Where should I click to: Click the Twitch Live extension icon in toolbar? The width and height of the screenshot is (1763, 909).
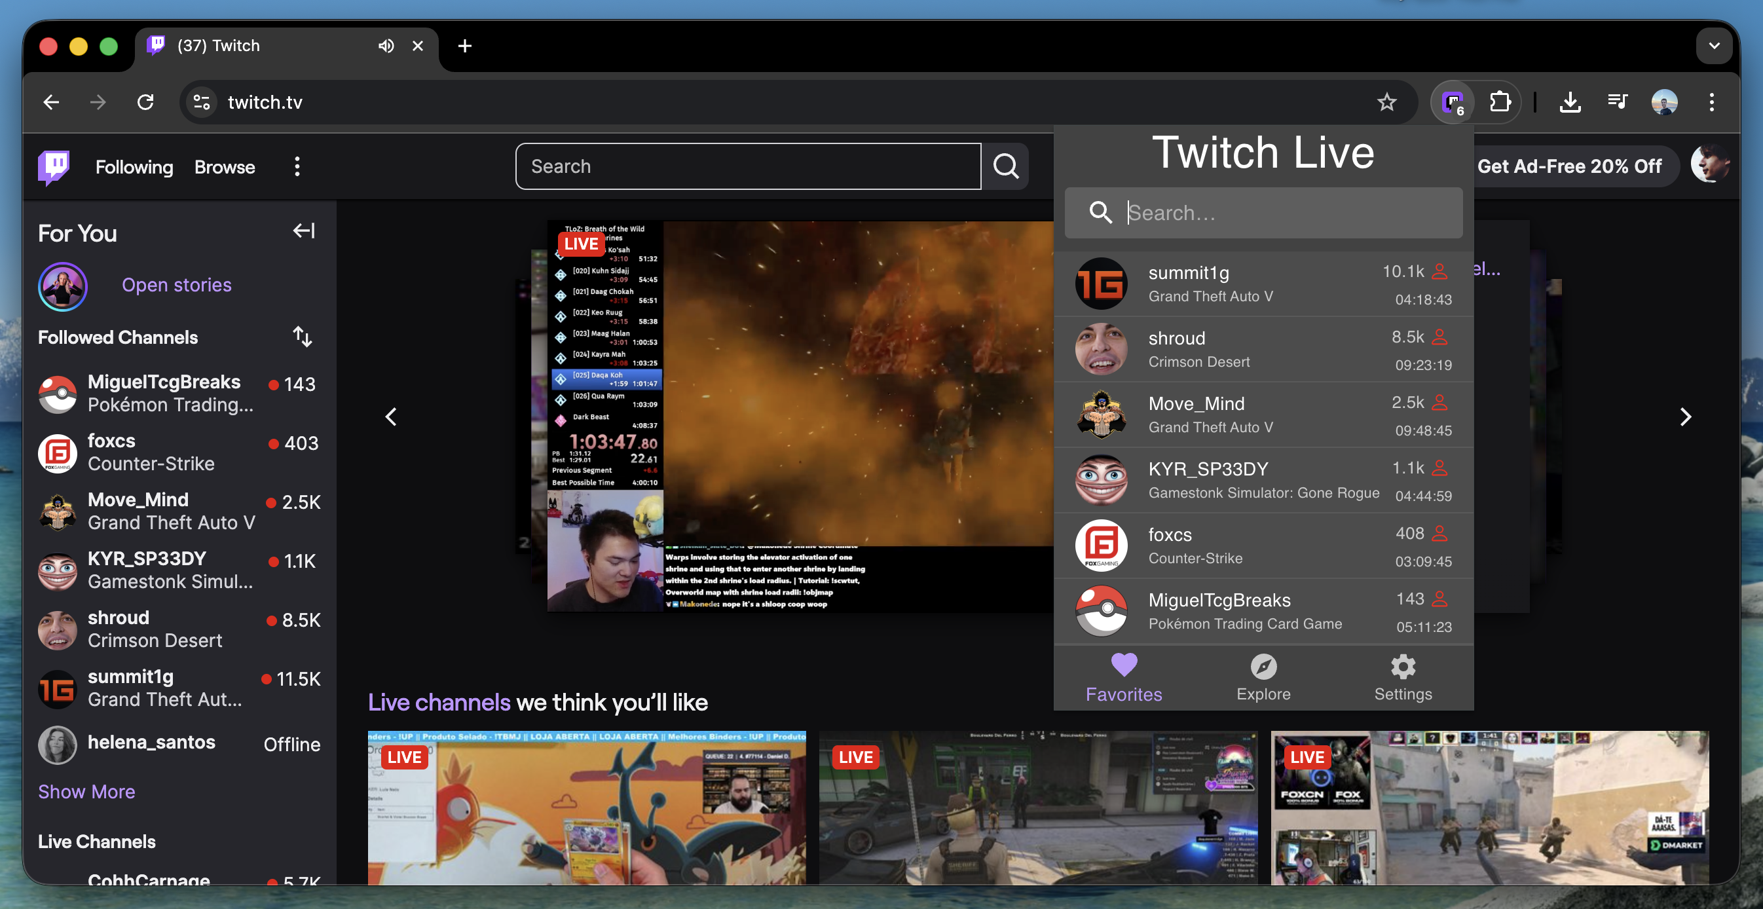1453,102
